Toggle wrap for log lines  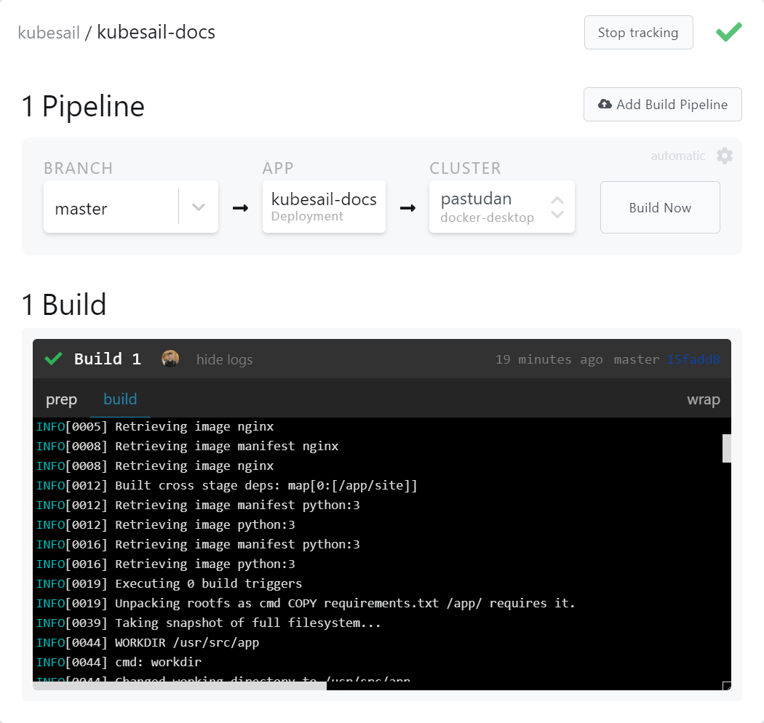pos(703,399)
